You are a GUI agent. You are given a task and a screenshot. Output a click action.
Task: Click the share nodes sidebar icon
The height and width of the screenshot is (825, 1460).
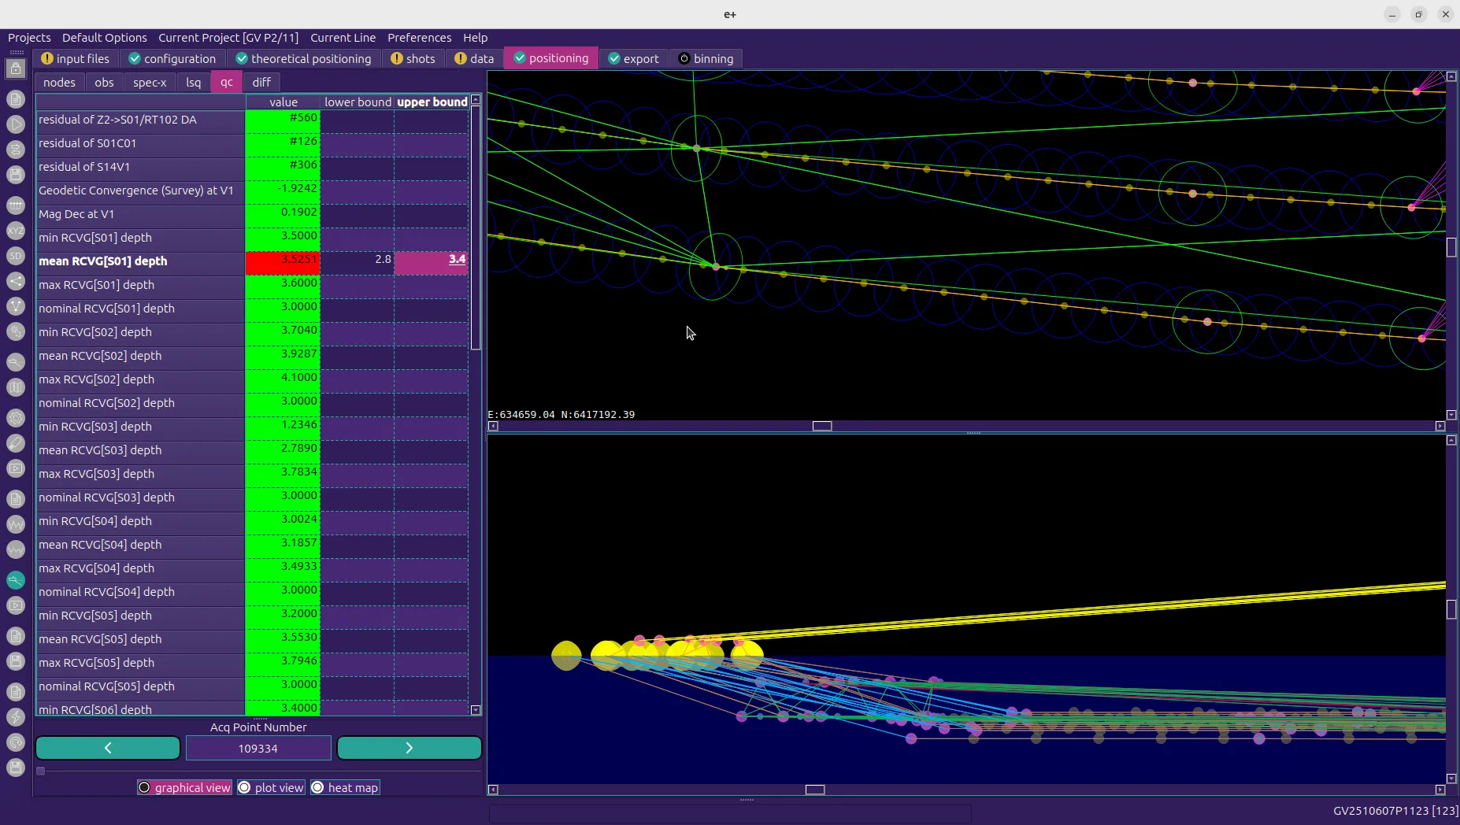pos(16,281)
